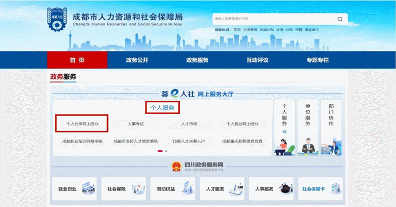Click the 个人服务 panel heading
396x207 pixels.
(162, 108)
